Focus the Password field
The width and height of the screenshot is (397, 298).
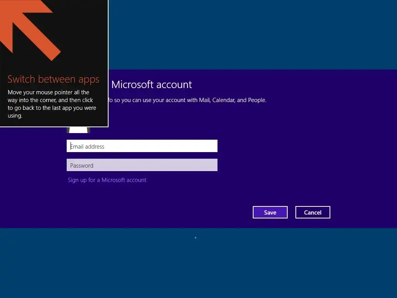[x=142, y=165]
